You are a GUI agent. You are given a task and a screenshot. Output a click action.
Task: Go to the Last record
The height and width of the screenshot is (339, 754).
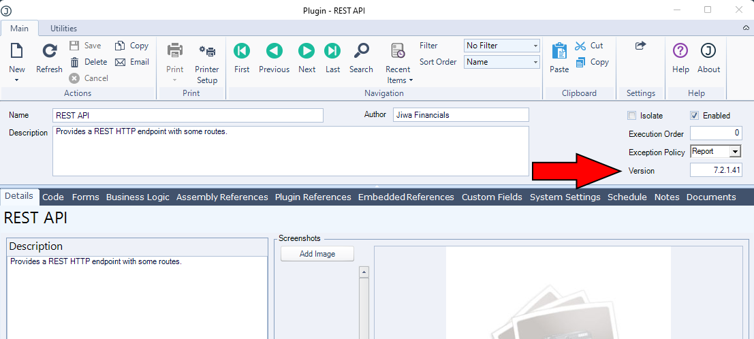pyautogui.click(x=332, y=52)
